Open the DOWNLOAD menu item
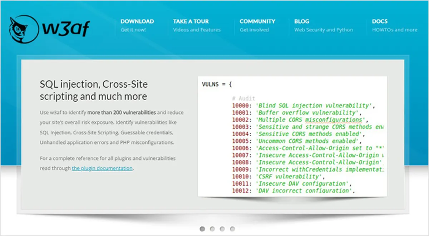This screenshot has width=429, height=236. click(137, 21)
